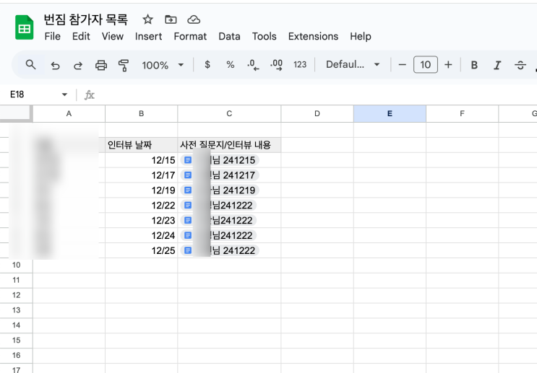This screenshot has width=537, height=373.
Task: Select the date cell 12/25
Action: pyautogui.click(x=141, y=250)
